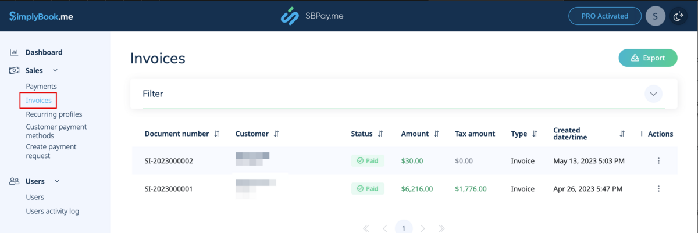Click the Dashboard chart icon
698x233 pixels.
[14, 52]
